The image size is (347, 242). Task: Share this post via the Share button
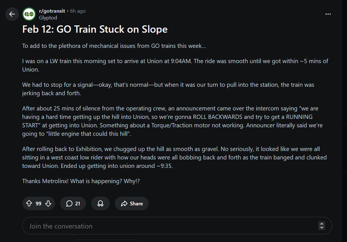tap(132, 204)
